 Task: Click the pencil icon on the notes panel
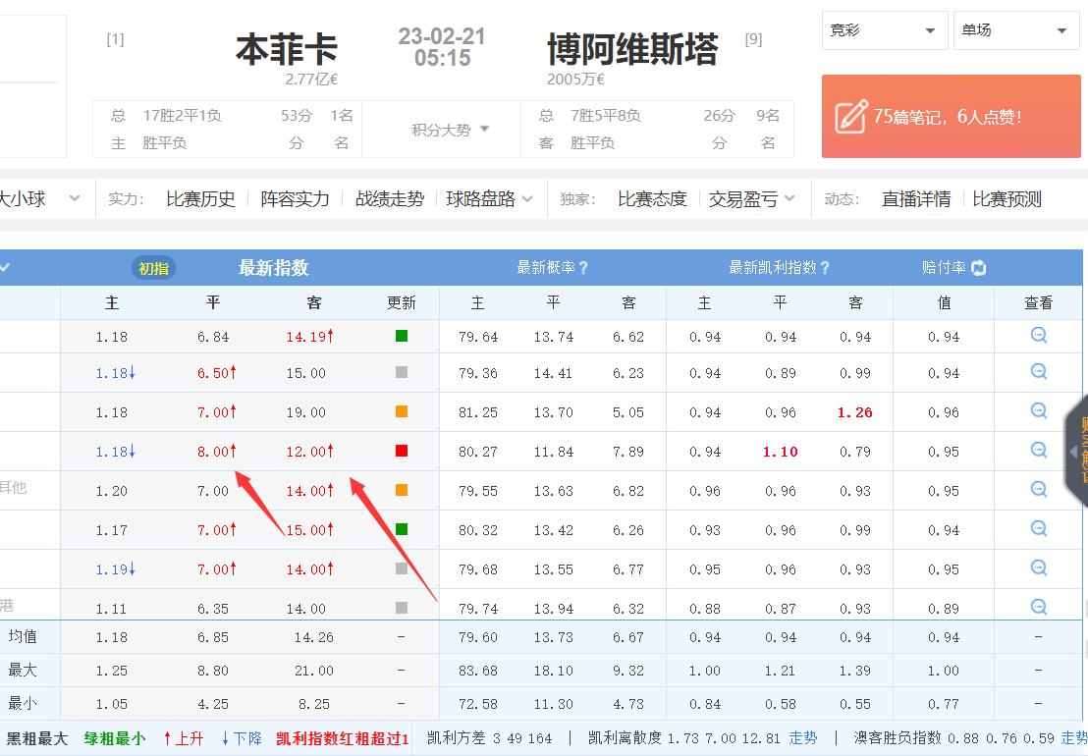pyautogui.click(x=849, y=115)
